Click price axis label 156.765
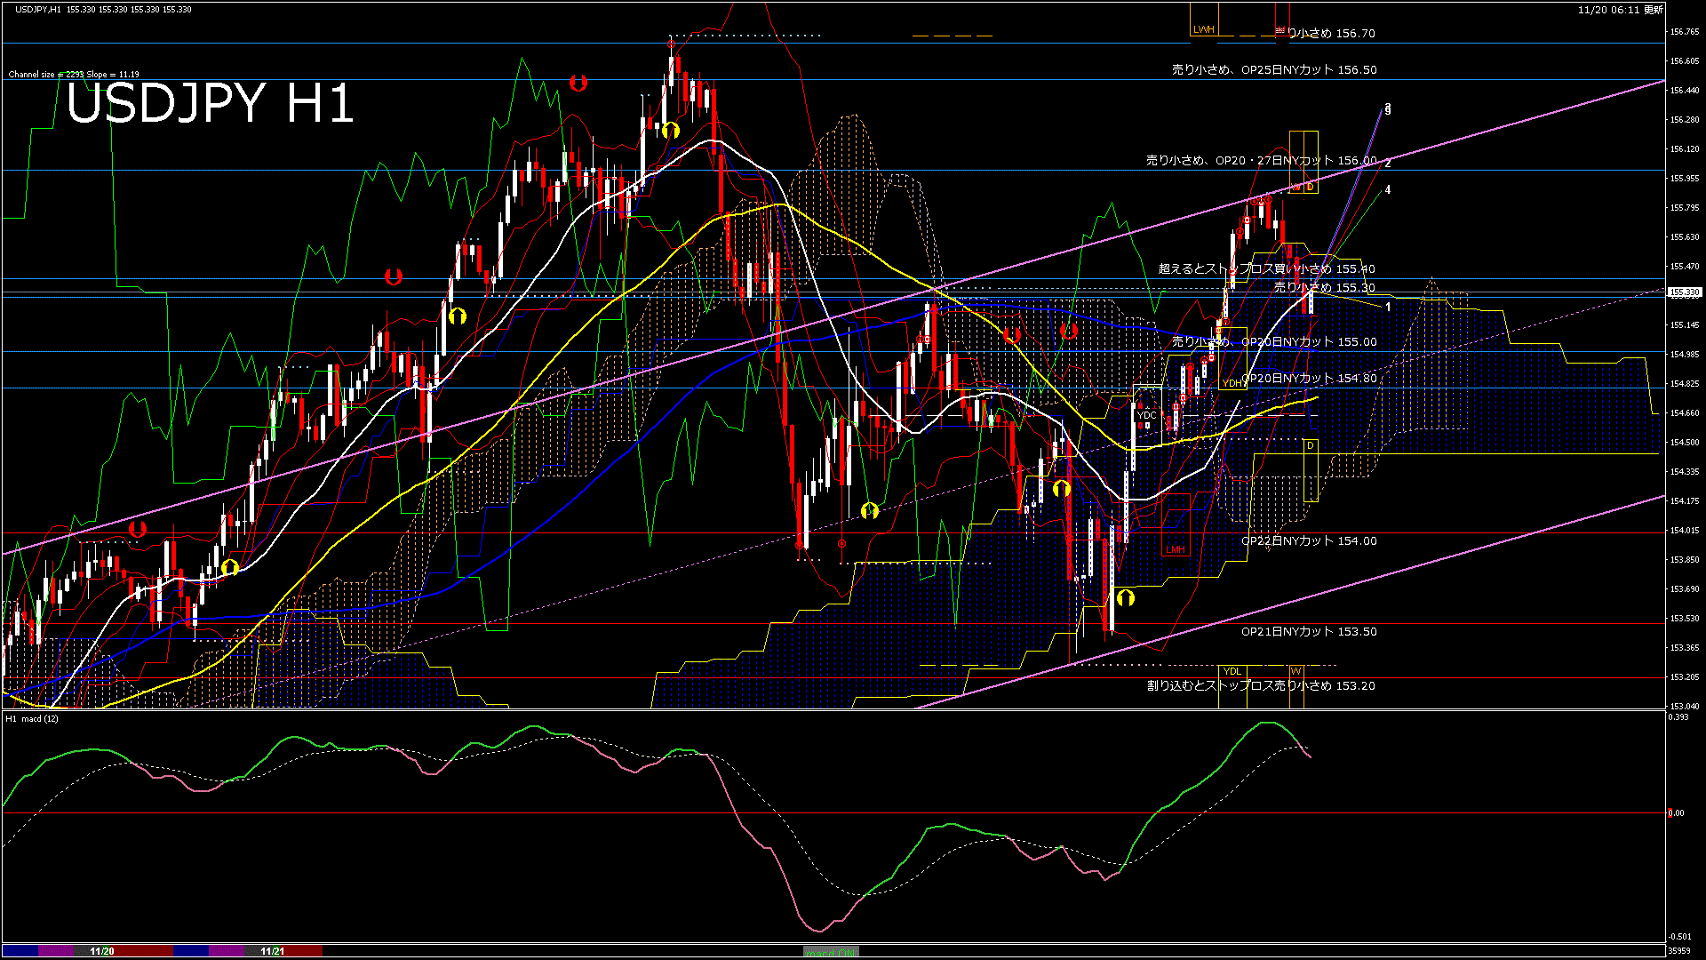The width and height of the screenshot is (1706, 960). click(x=1685, y=32)
